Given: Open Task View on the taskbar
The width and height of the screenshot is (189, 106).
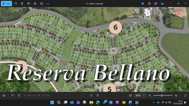Looking at the screenshot, I should pos(65,103).
